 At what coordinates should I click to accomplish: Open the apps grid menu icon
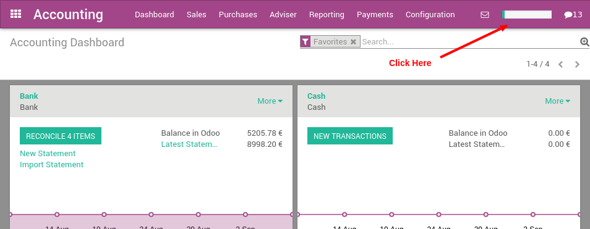click(x=16, y=14)
